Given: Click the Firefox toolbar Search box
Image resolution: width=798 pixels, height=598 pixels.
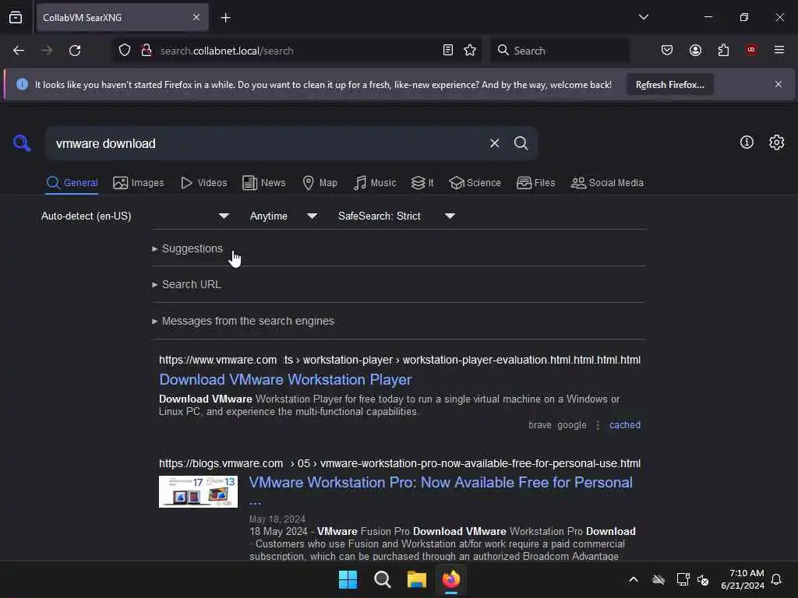Looking at the screenshot, I should [560, 51].
